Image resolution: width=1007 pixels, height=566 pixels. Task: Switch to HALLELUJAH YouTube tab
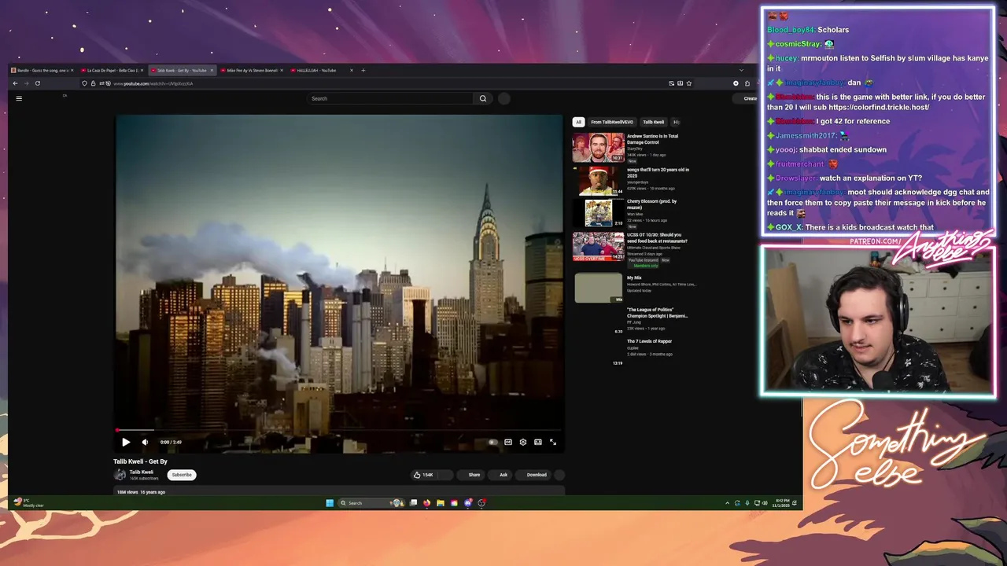(322, 70)
